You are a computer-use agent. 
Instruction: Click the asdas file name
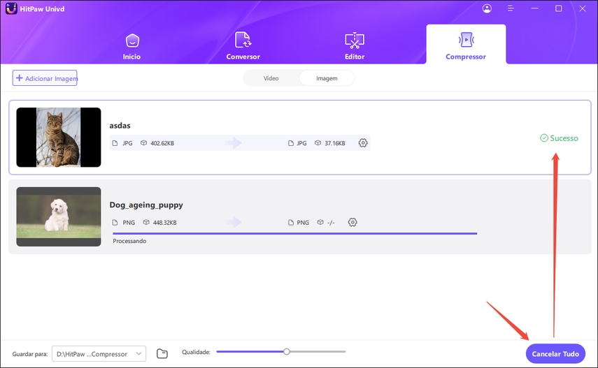click(120, 125)
